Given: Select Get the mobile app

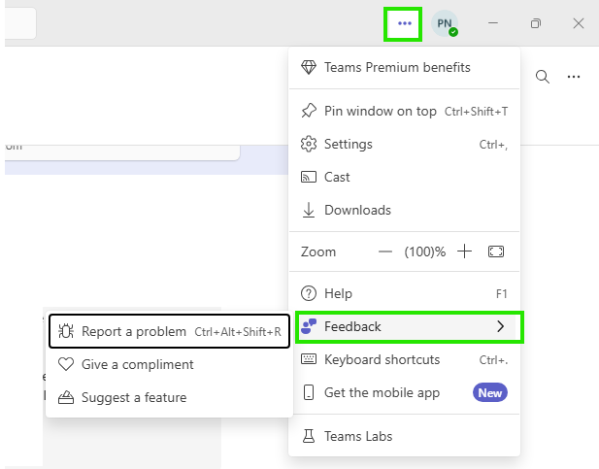Looking at the screenshot, I should point(405,392).
